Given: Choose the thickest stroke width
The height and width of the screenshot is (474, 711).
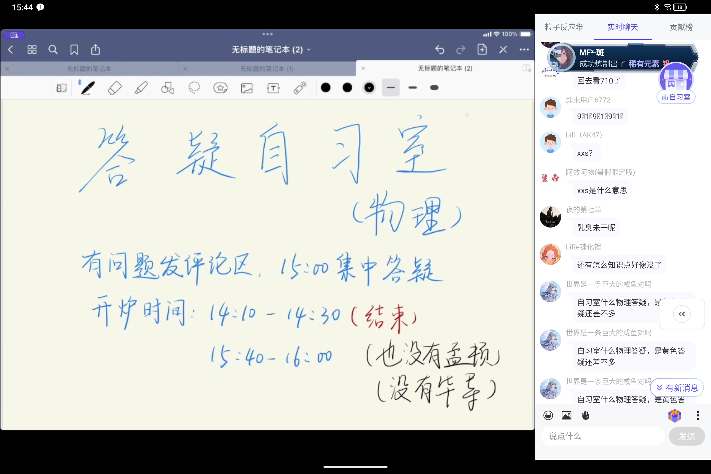Looking at the screenshot, I should [434, 88].
